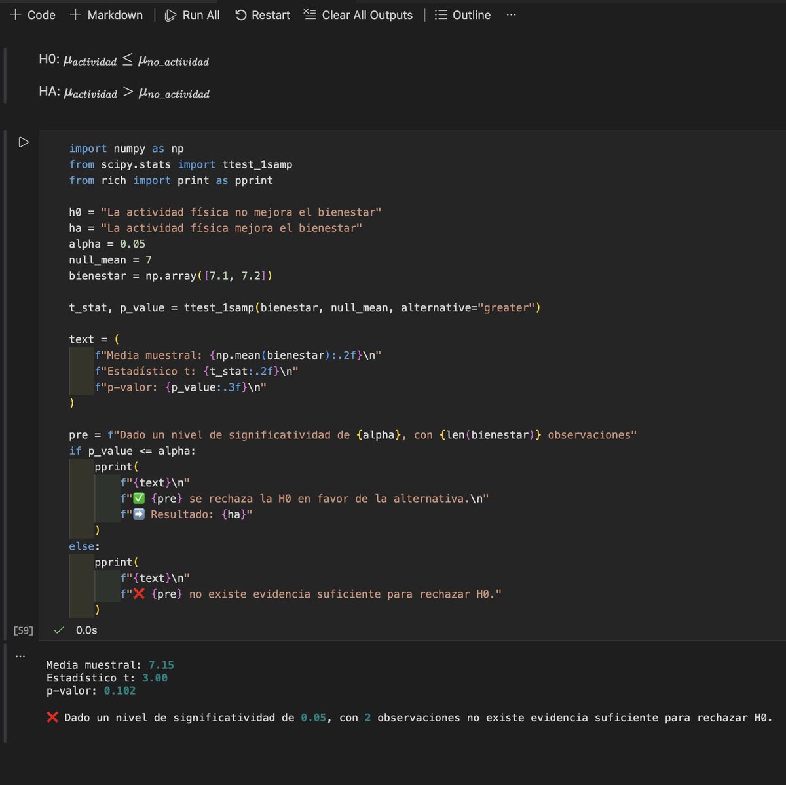Click the ha string assignment line
Screen dimensions: 786x785
(215, 228)
